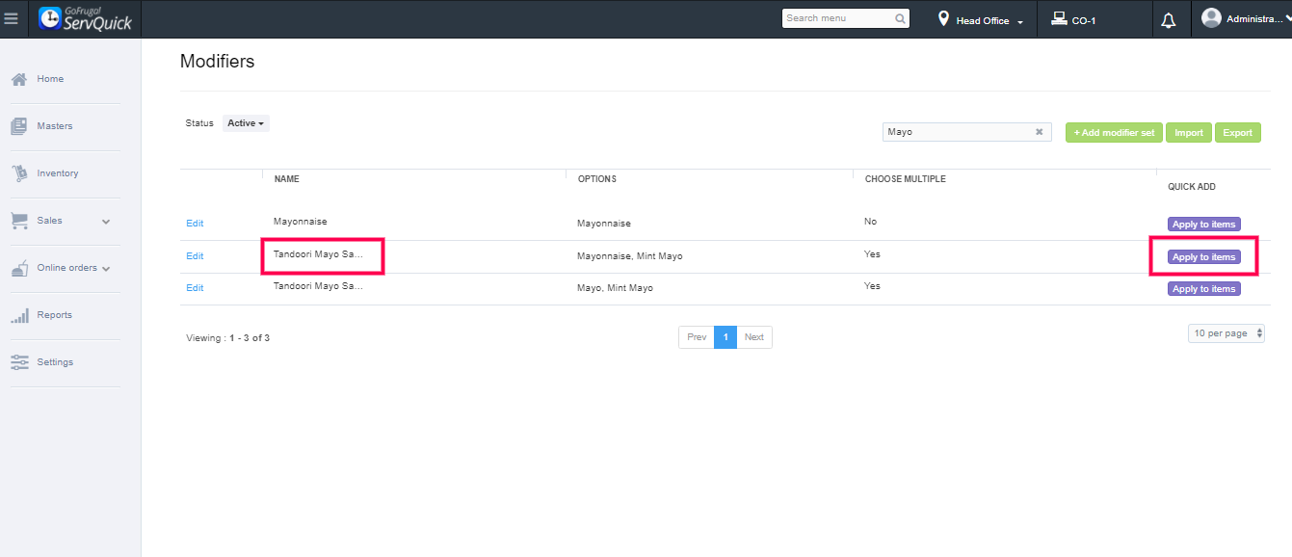Click the Add modifier set button
The image size is (1292, 557).
[x=1114, y=133]
